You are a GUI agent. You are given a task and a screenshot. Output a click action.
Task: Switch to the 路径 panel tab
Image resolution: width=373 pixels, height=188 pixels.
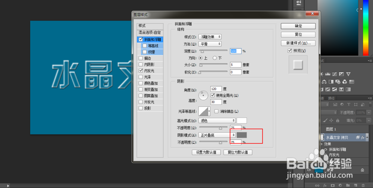click(331, 98)
